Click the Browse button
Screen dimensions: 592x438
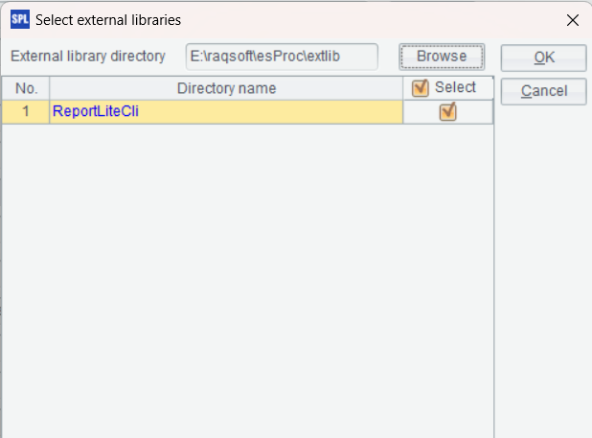pos(442,57)
